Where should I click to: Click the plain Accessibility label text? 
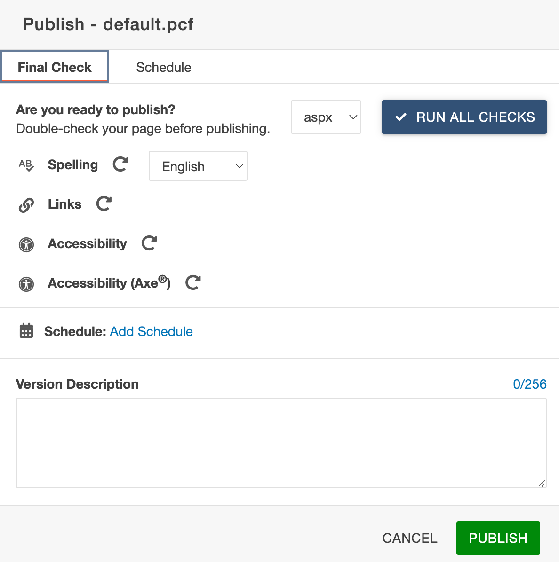click(87, 244)
